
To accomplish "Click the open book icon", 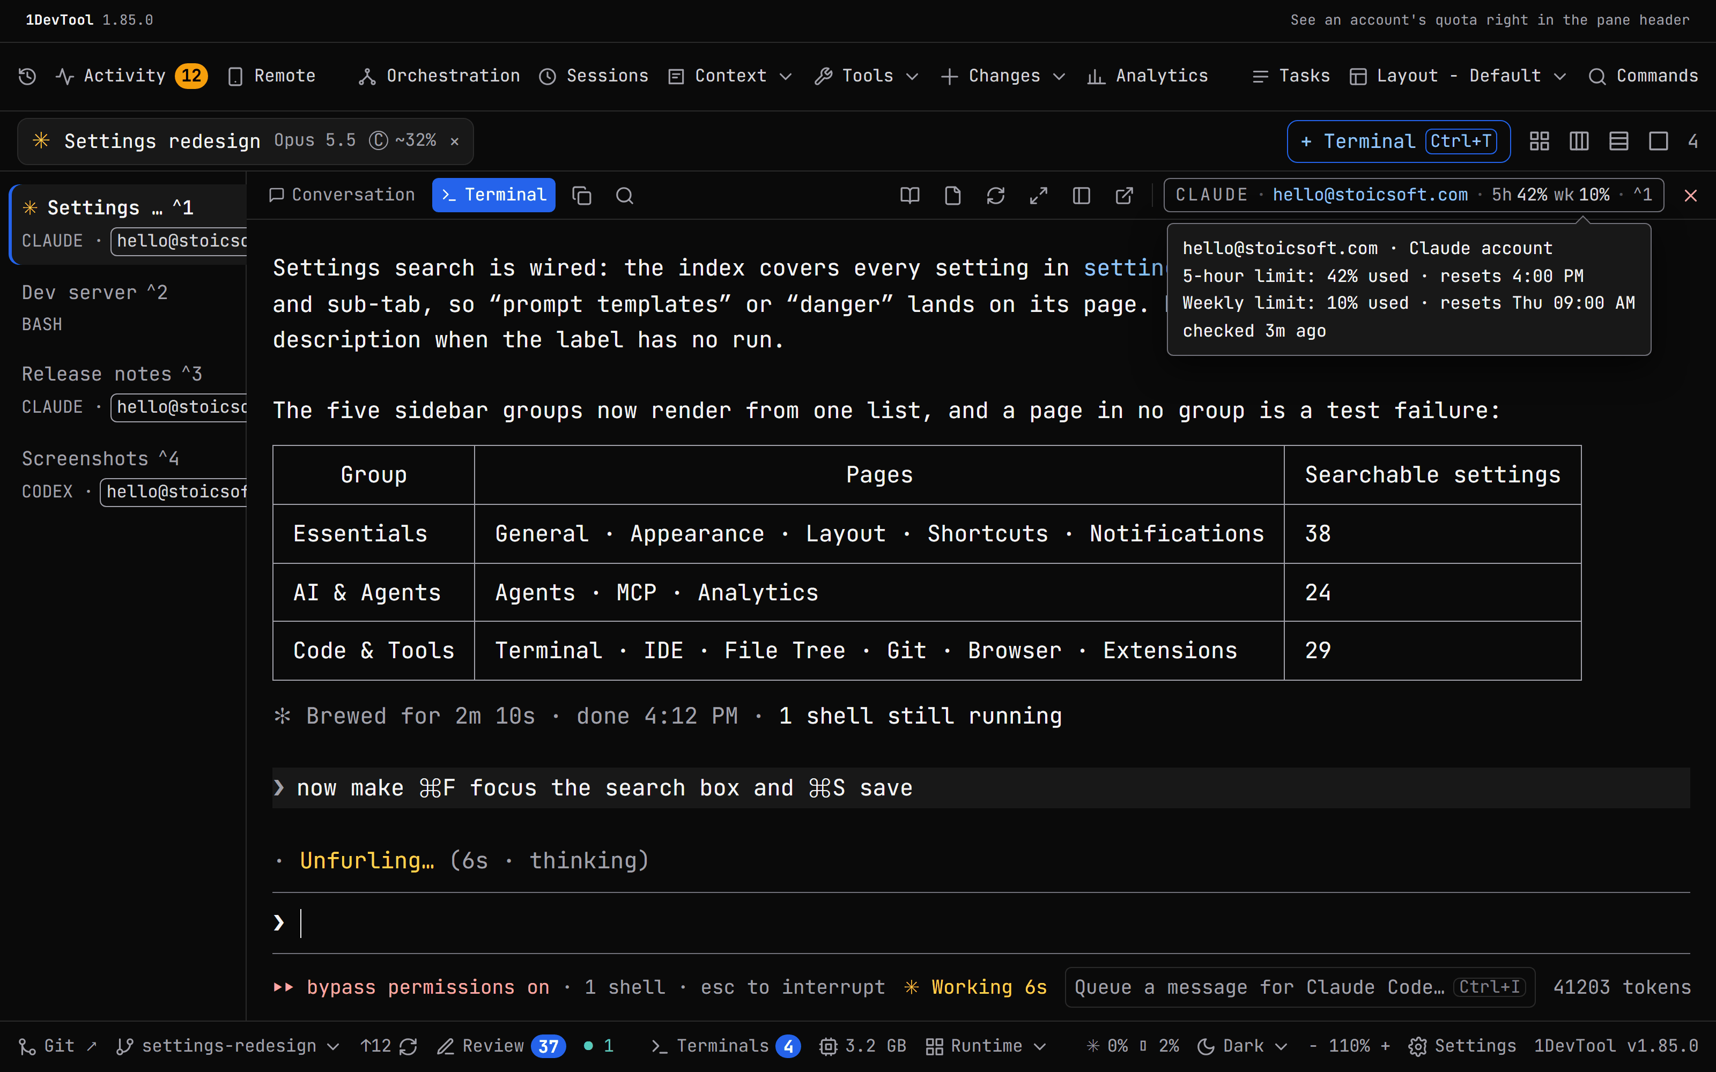I will (910, 196).
